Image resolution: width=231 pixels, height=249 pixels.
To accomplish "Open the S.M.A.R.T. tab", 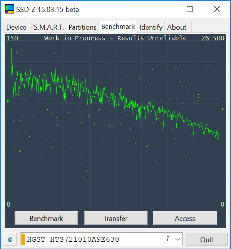I will click(49, 27).
